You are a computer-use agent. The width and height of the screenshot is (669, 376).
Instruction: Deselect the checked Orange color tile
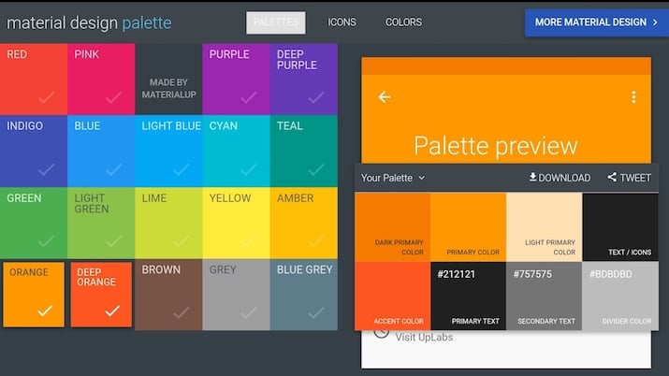tap(34, 295)
